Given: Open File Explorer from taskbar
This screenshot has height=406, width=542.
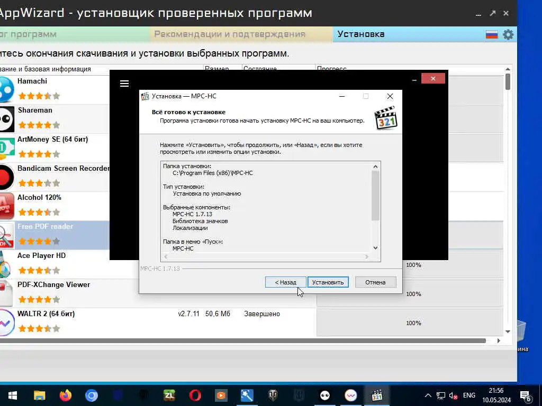Looking at the screenshot, I should click(39, 395).
